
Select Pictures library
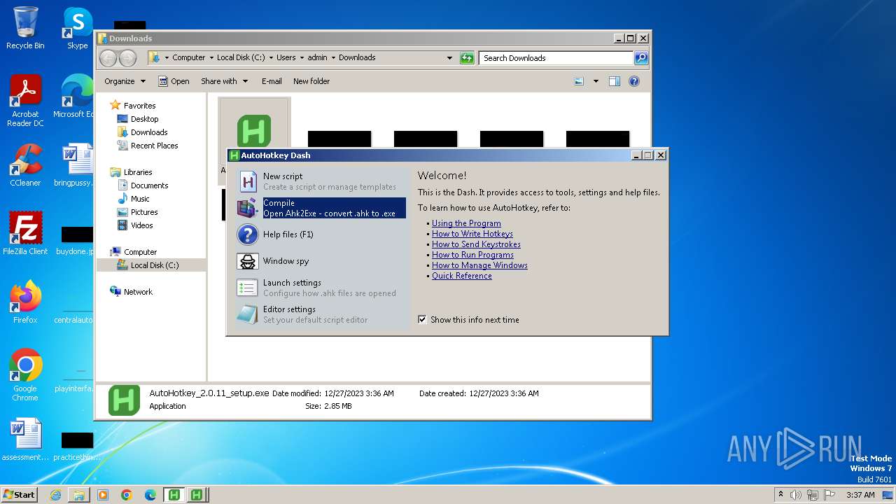[144, 212]
